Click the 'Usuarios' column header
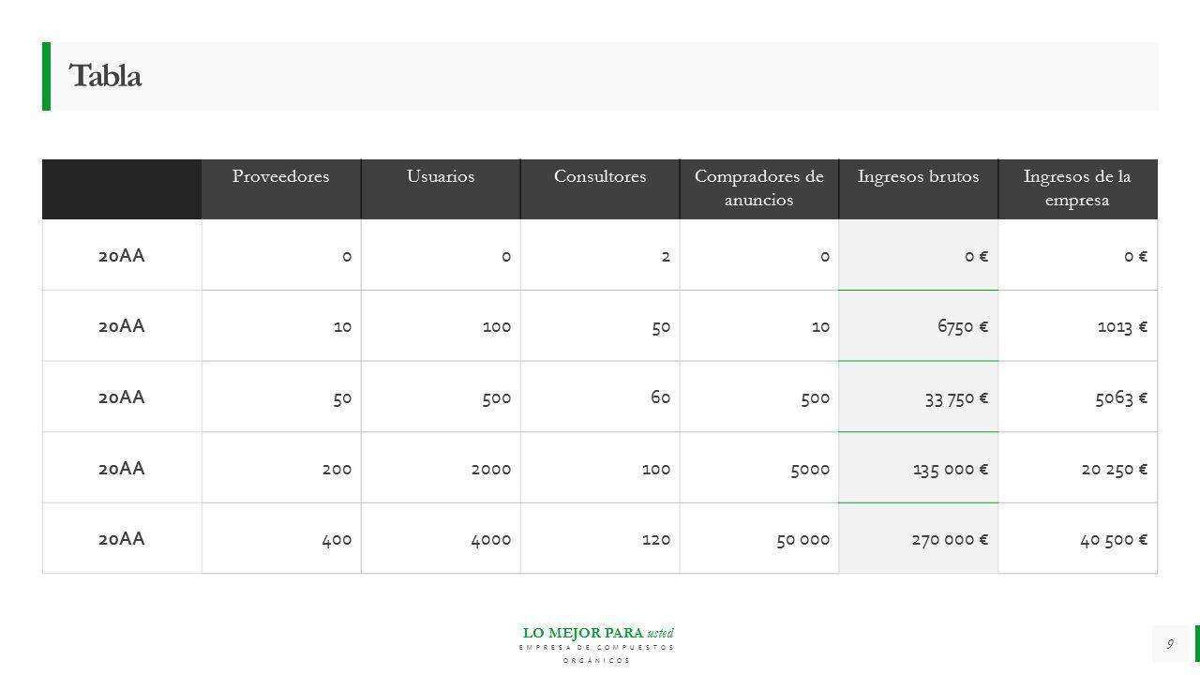Image resolution: width=1200 pixels, height=675 pixels. pos(441,188)
